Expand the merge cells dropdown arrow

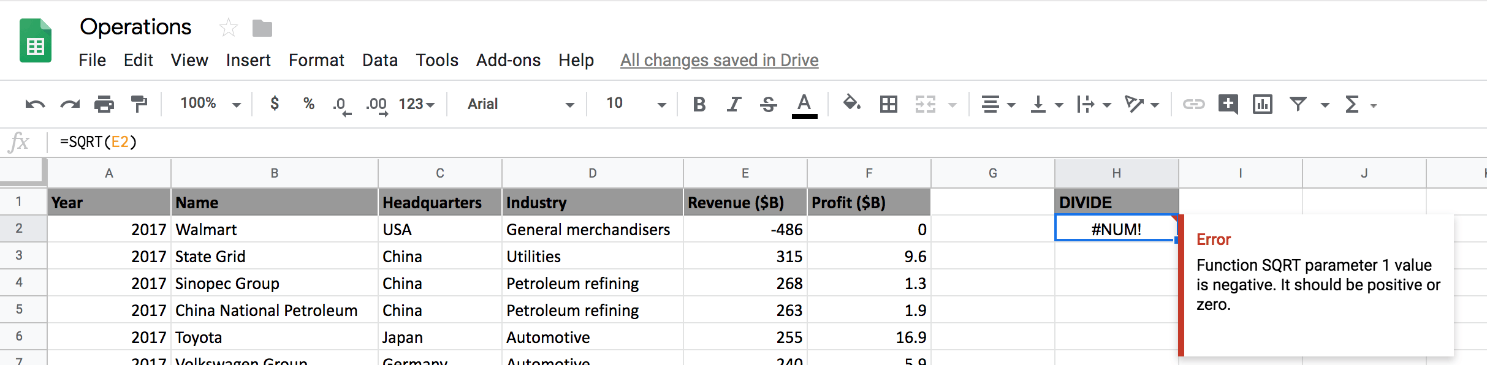(953, 105)
